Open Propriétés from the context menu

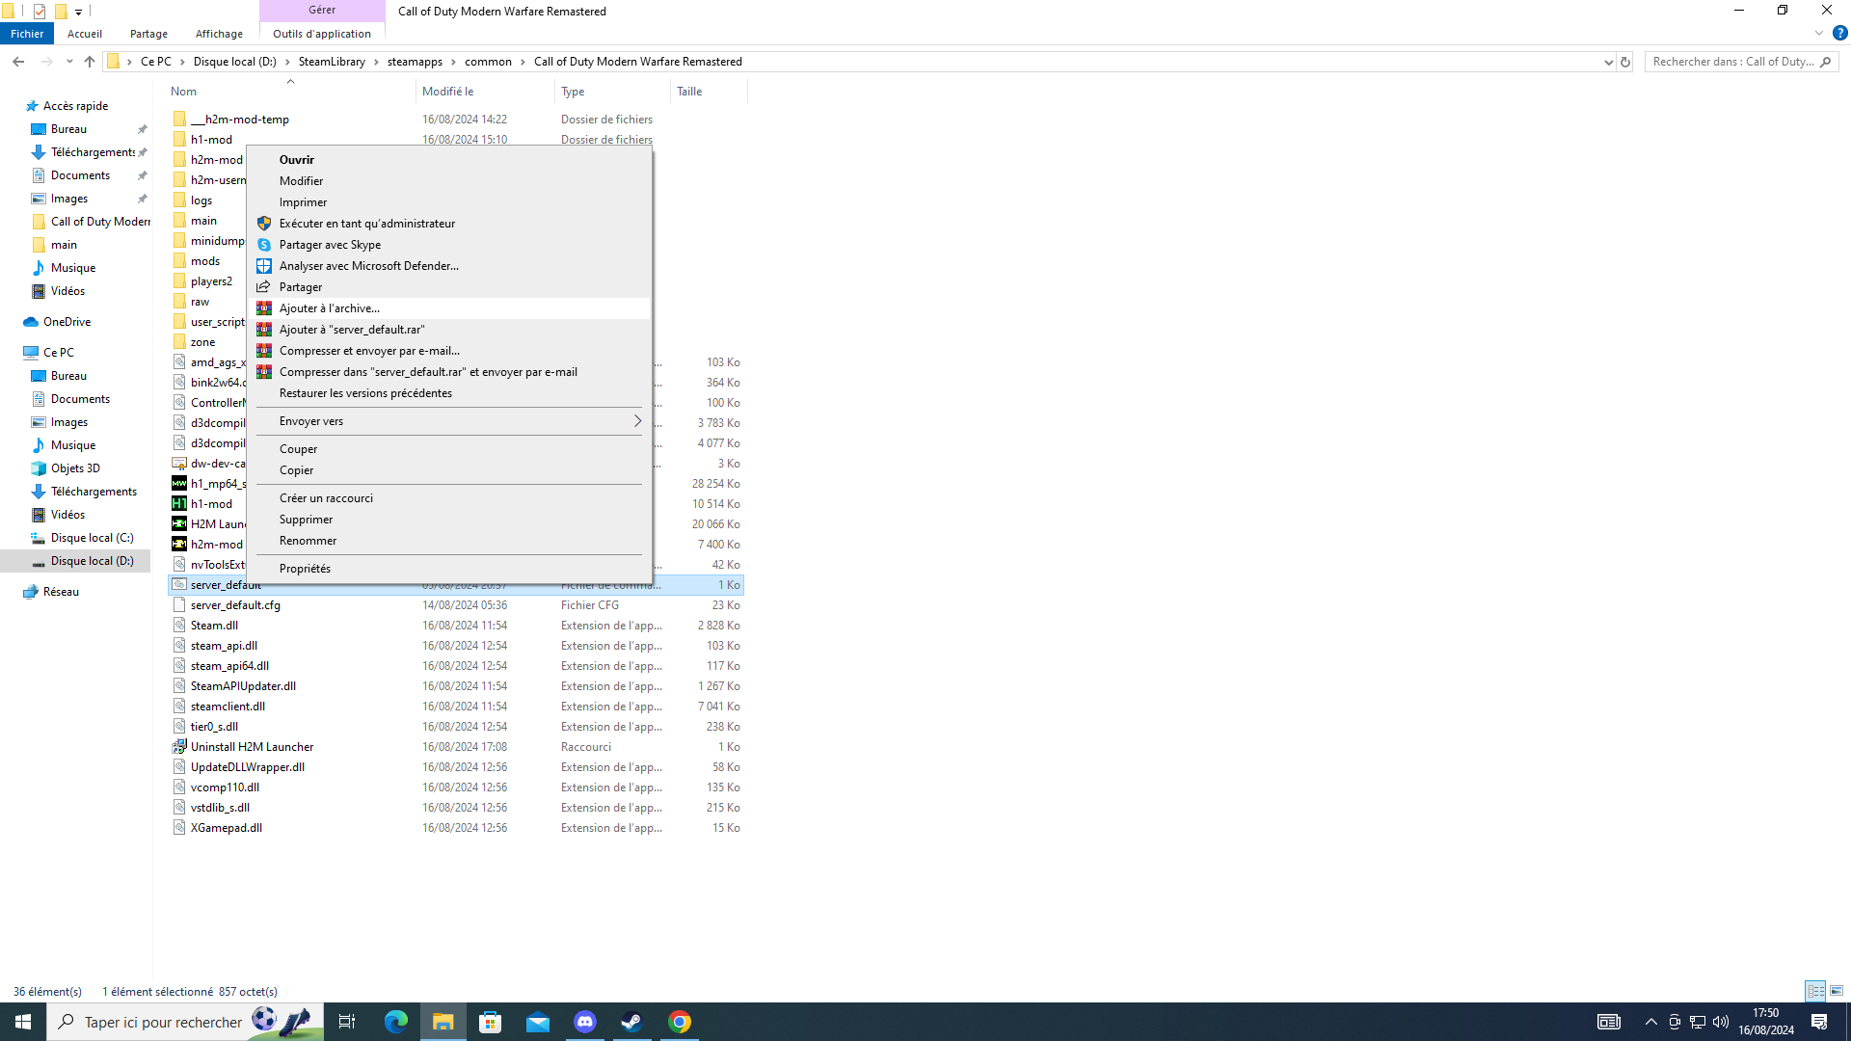pos(449,569)
